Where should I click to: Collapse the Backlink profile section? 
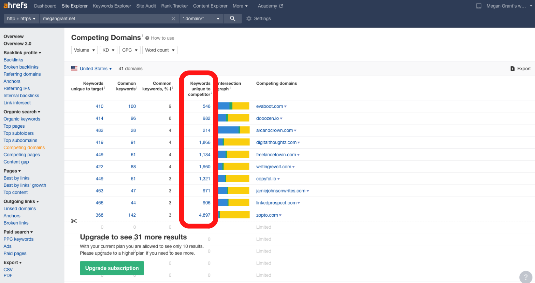[x=22, y=53]
